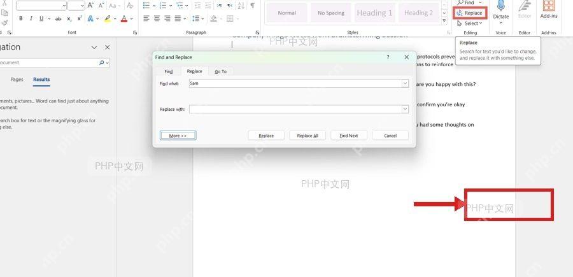Start Dictate with microphone icon
The height and width of the screenshot is (277, 573).
coord(500,10)
